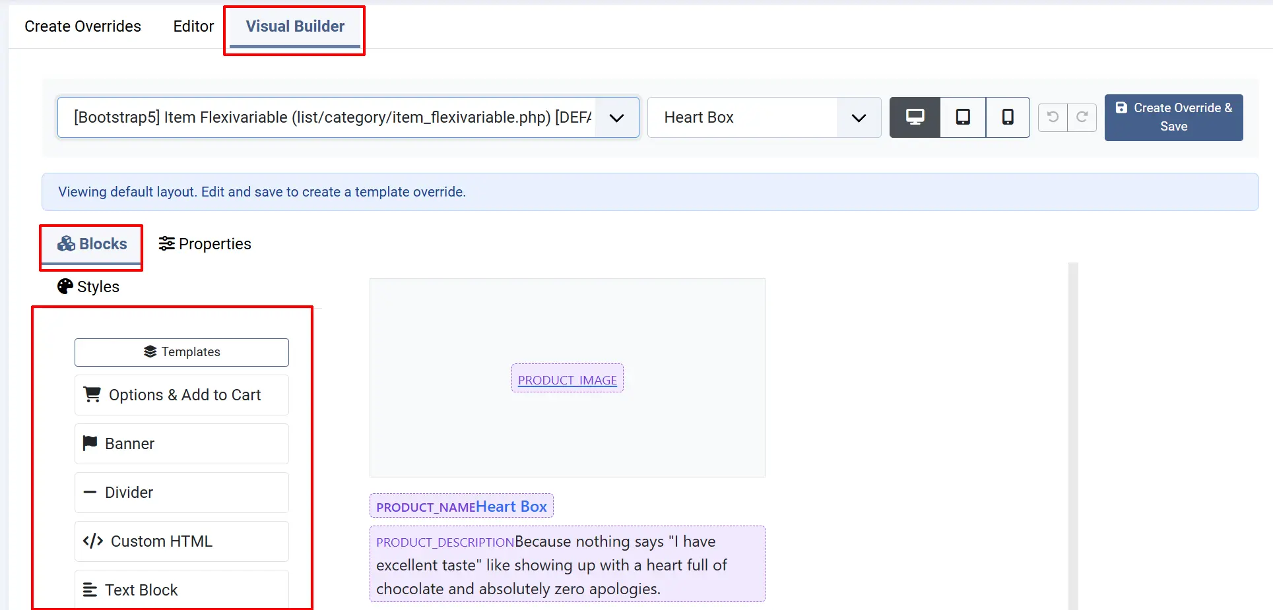Image resolution: width=1273 pixels, height=610 pixels.
Task: Select the Banner block
Action: pos(181,444)
